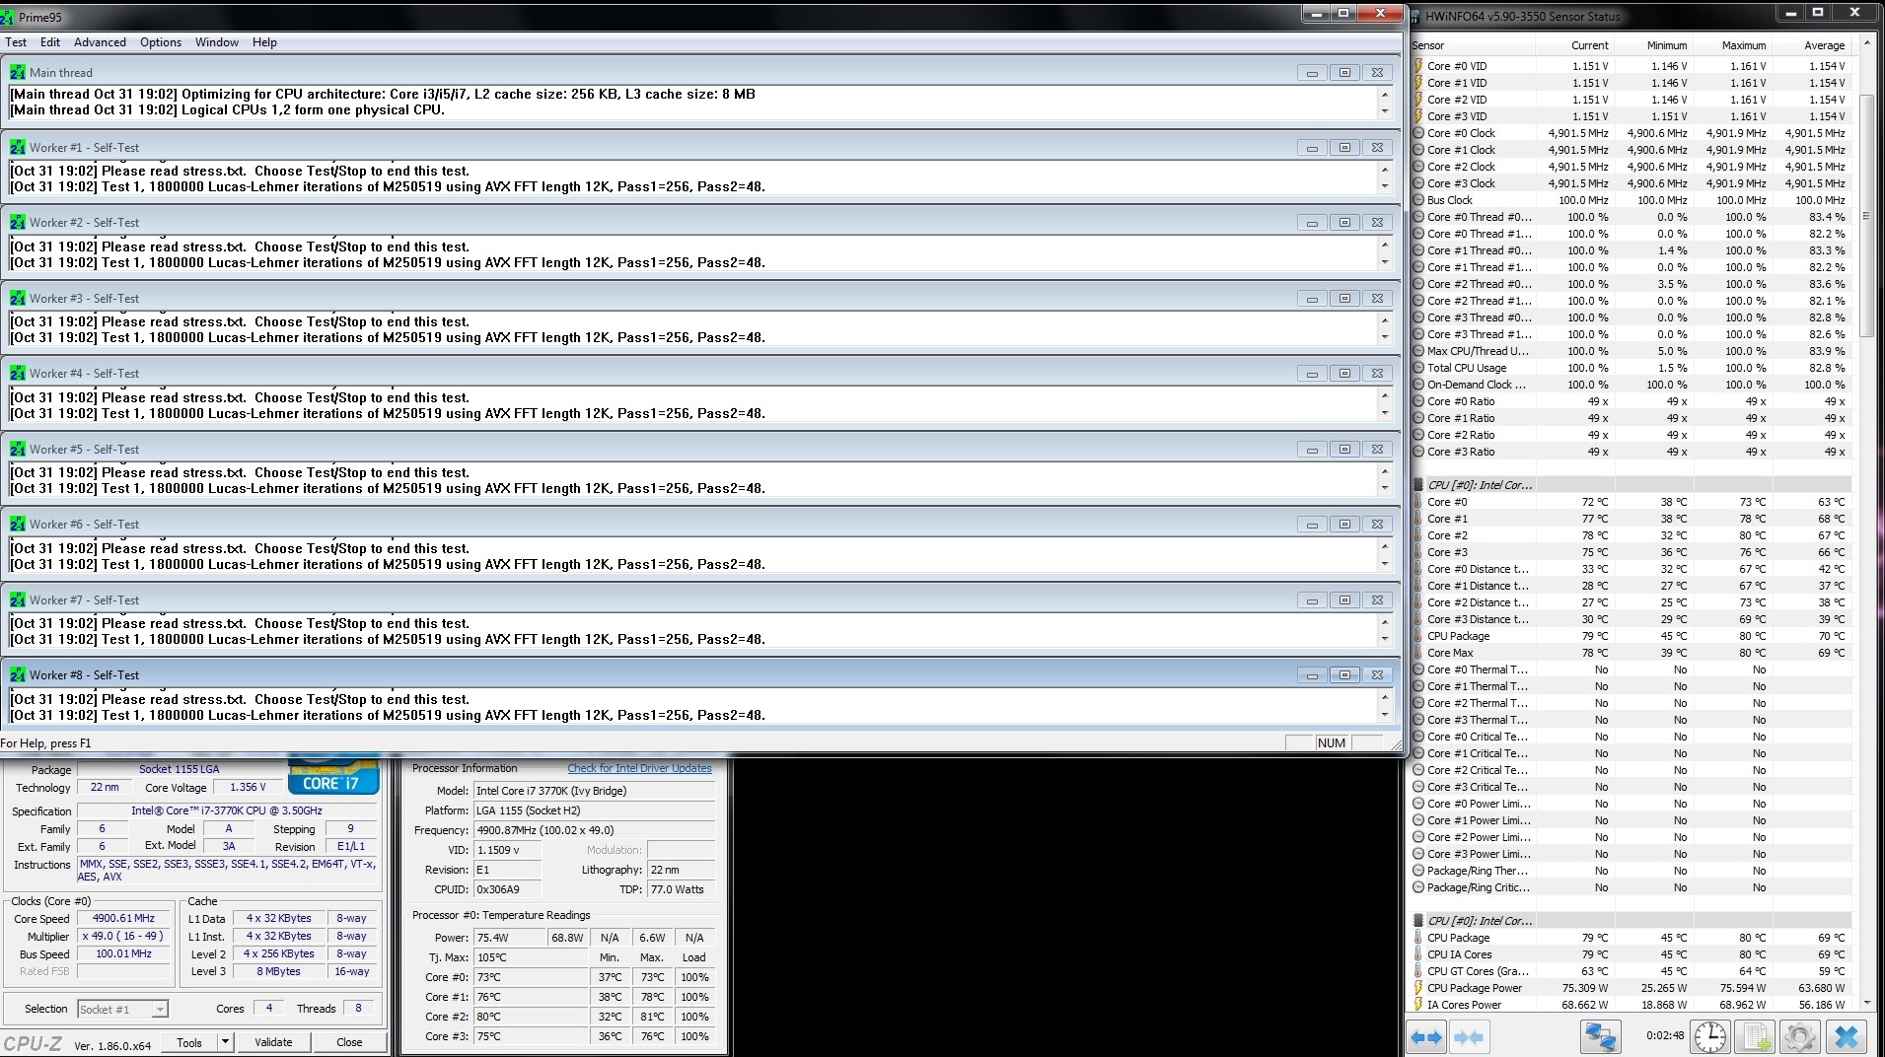The image size is (1885, 1057).
Task: Click the HWiNFO vertical scrollbar thumb
Action: point(1866,215)
